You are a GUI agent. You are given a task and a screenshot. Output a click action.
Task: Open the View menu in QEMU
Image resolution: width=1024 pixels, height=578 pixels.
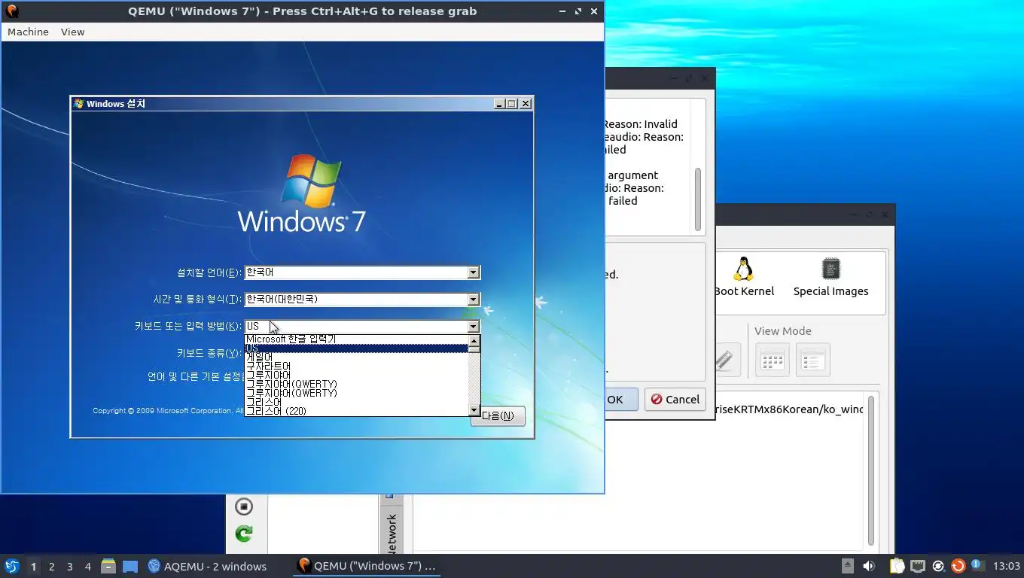point(72,32)
